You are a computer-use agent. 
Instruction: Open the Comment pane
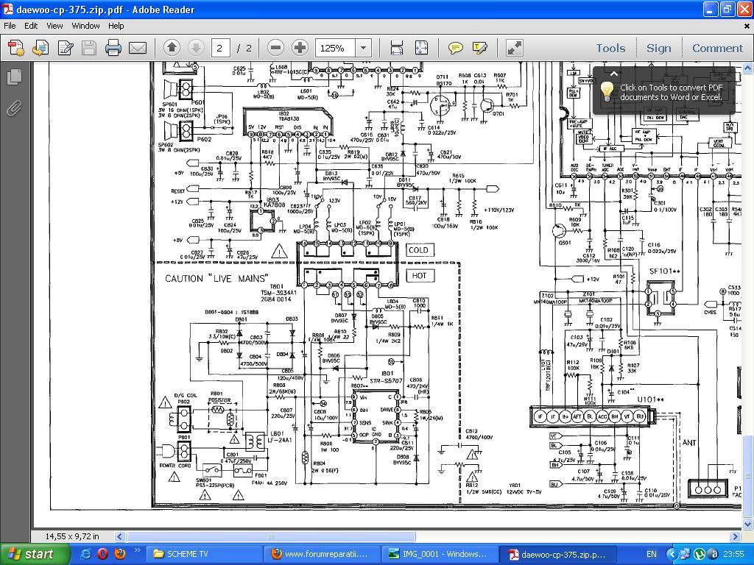pyautogui.click(x=717, y=48)
